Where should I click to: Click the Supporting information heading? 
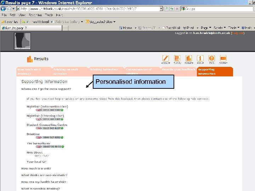(x=44, y=82)
